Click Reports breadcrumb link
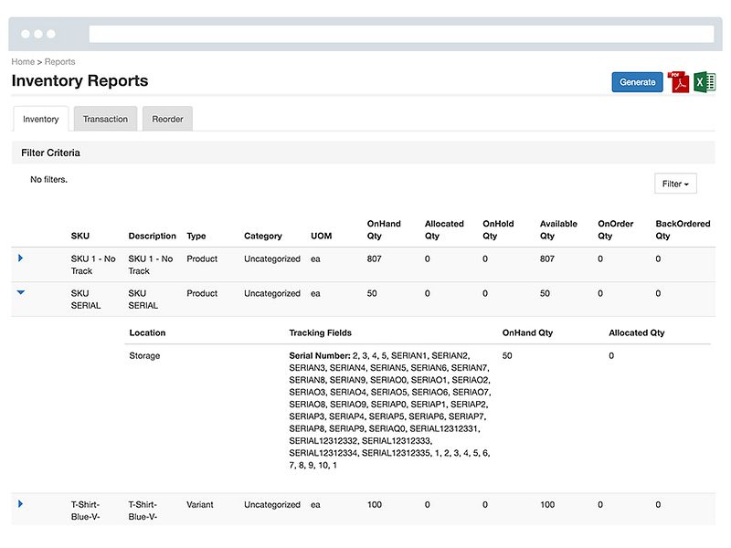This screenshot has height=548, width=731. pos(59,61)
